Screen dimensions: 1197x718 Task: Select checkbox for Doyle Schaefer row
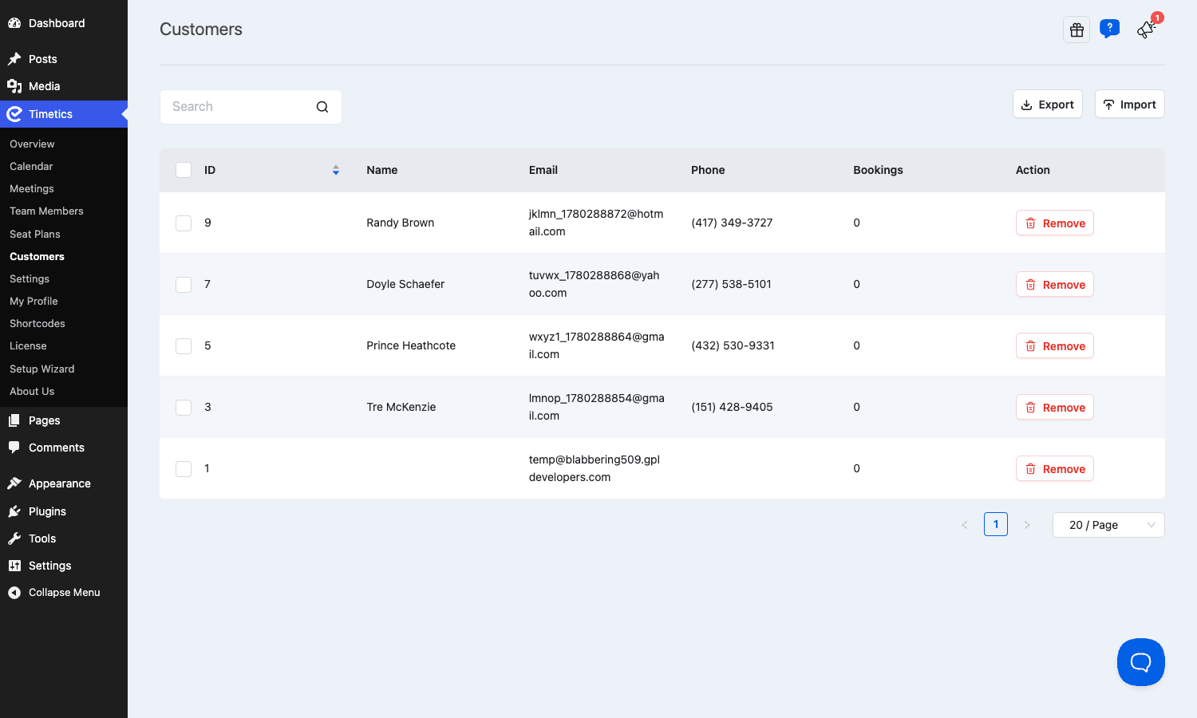184,285
